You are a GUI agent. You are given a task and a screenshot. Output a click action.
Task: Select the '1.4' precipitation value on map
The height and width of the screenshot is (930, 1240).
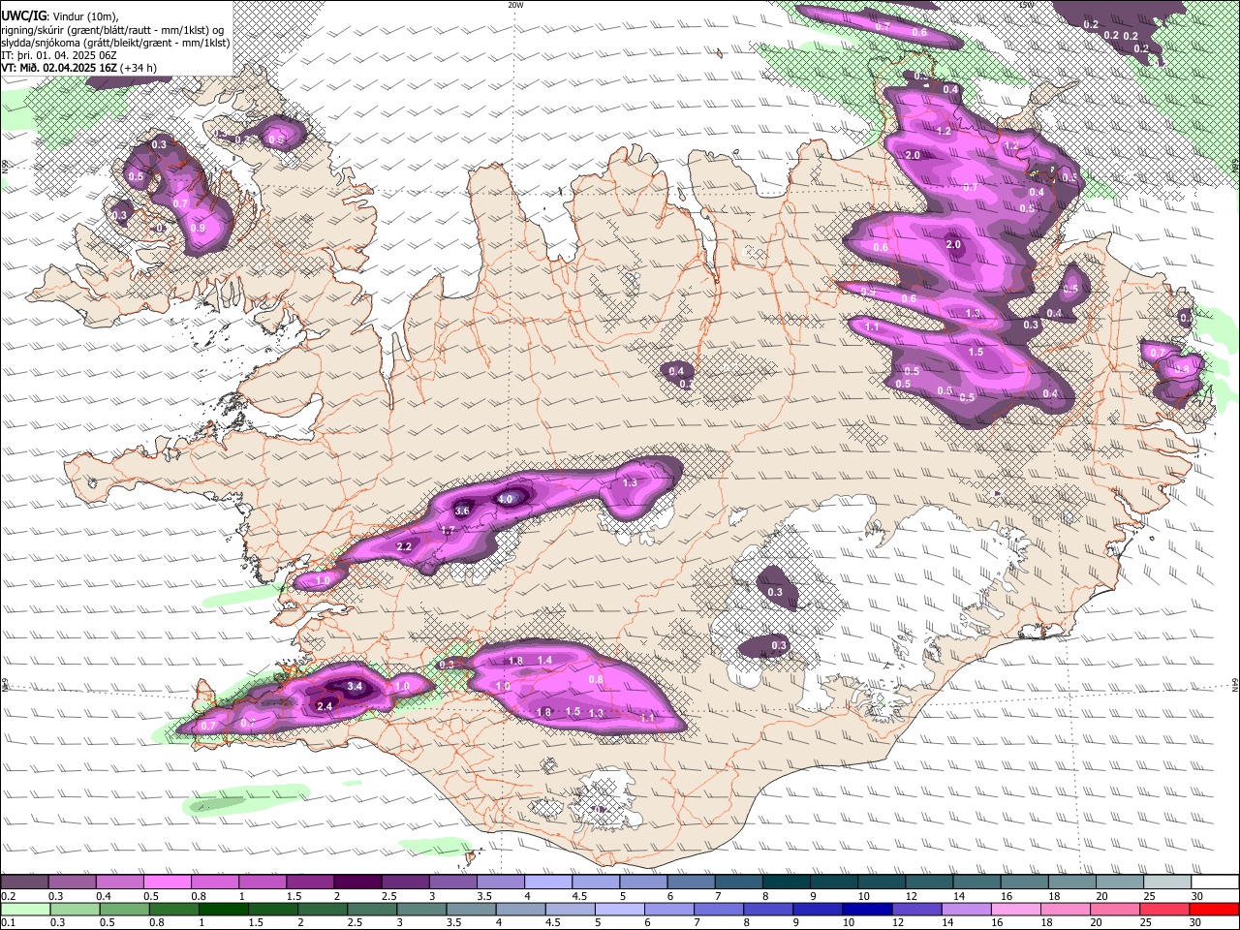click(544, 661)
